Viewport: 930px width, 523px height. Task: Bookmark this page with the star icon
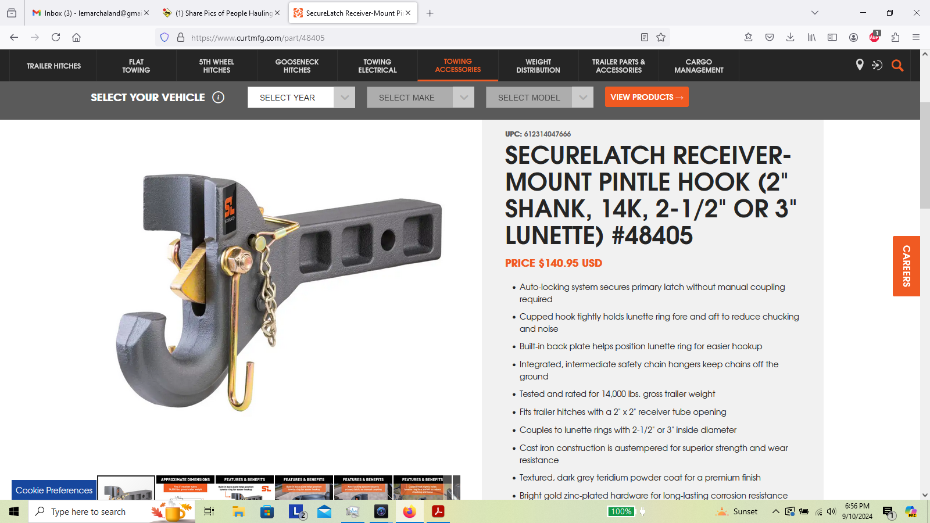(661, 37)
